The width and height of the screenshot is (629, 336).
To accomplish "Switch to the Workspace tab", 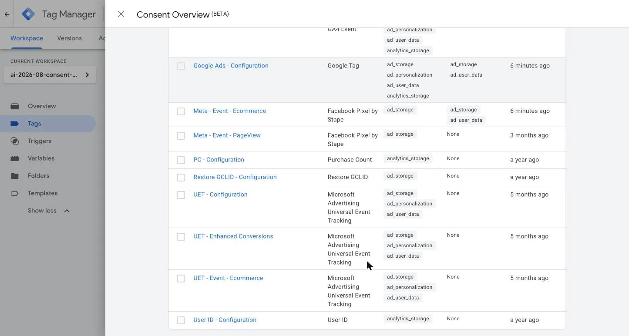I will click(27, 38).
